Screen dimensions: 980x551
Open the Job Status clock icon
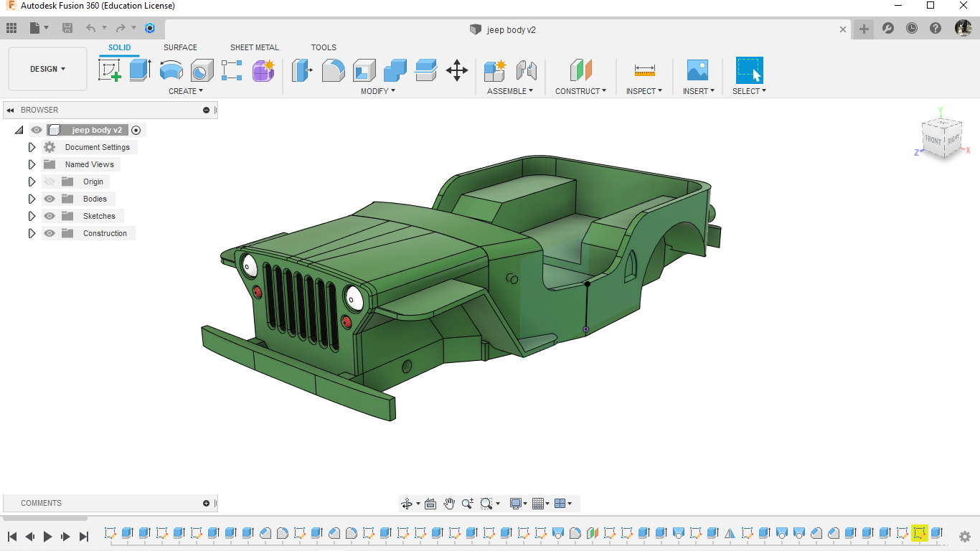[911, 29]
